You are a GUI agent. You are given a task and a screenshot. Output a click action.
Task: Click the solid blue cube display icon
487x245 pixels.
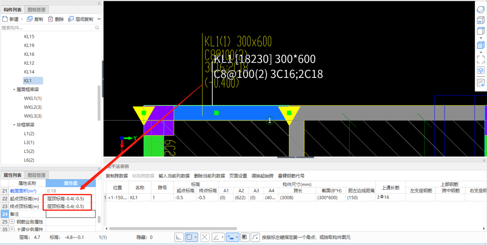[x=481, y=45]
